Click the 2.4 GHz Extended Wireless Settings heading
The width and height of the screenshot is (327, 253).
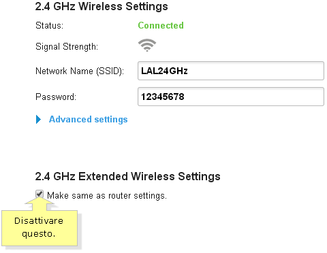point(127,176)
